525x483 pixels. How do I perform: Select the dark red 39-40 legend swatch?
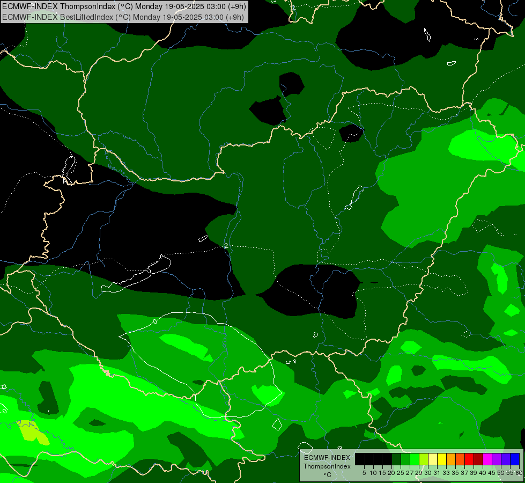478,459
